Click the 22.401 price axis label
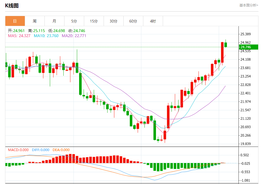 pos(246,93)
